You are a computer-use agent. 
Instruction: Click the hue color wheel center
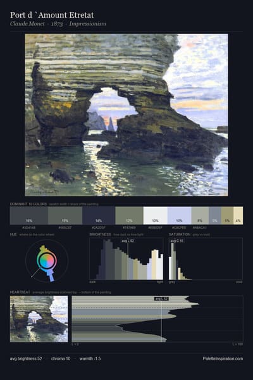coord(47,260)
